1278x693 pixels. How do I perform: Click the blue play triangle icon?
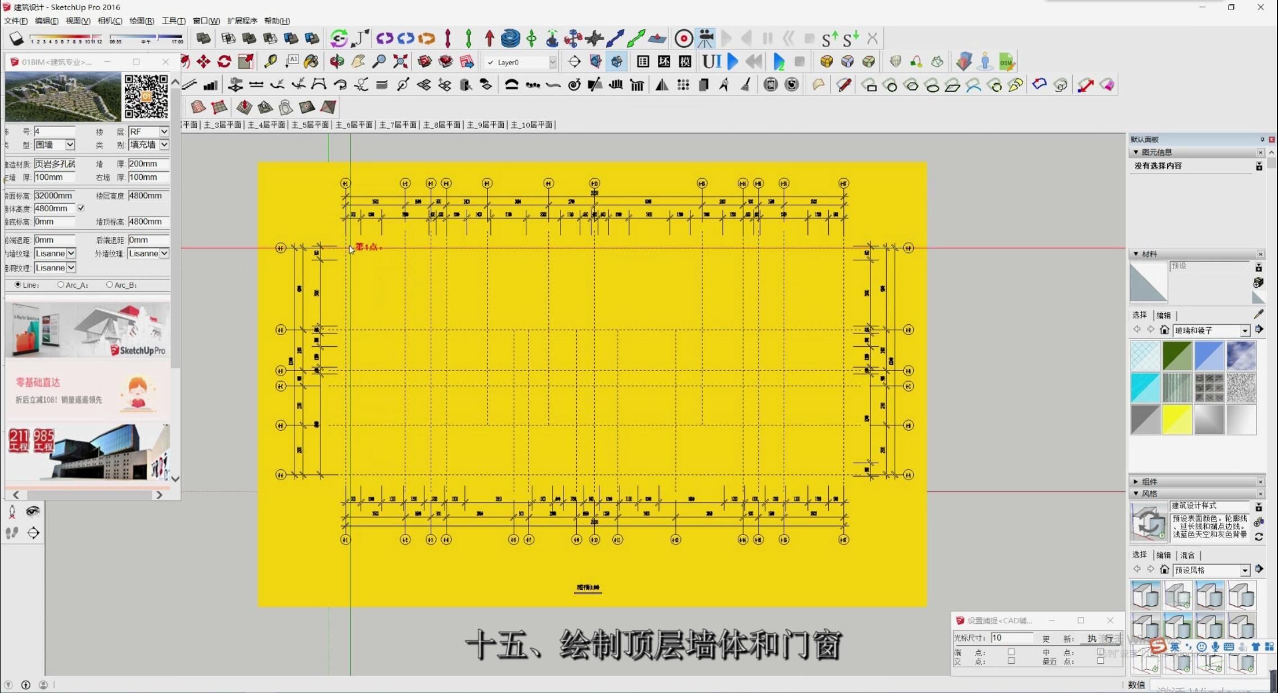pyautogui.click(x=733, y=62)
